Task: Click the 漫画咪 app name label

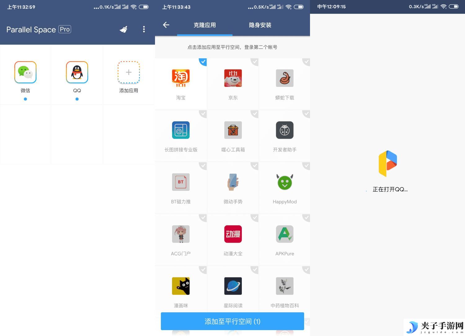Action: coord(181,306)
